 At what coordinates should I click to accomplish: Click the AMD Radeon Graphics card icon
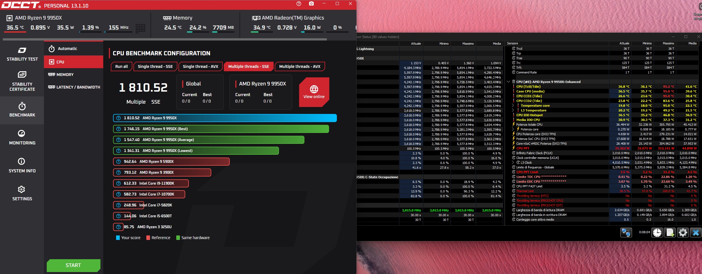[x=256, y=18]
